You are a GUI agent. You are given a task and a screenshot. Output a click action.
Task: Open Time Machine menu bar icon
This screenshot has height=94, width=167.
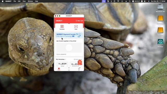coord(122,1)
